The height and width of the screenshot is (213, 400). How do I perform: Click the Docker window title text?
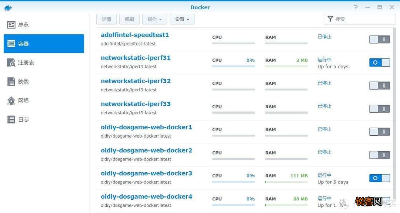click(x=200, y=7)
